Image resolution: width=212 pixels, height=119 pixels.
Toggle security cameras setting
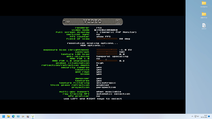99,67
